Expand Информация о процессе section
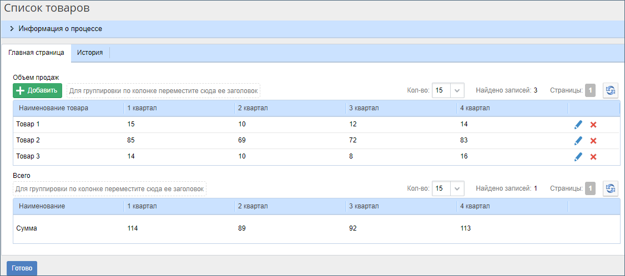This screenshot has width=625, height=276. point(12,29)
